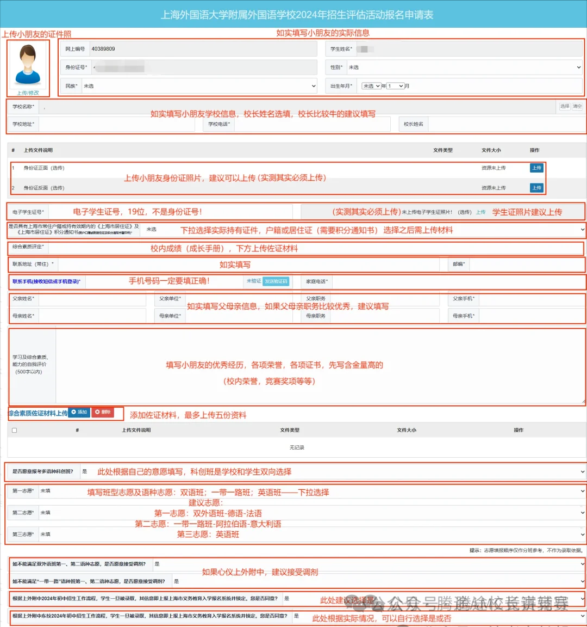Upload child's photo via 上传/修改 link
Screen dimensions: 587x627
point(28,93)
